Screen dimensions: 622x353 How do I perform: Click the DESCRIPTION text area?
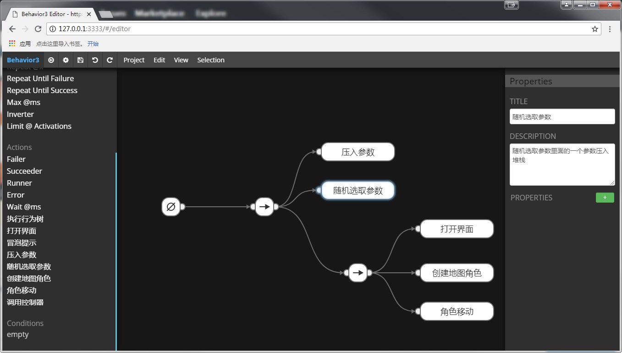coord(562,165)
